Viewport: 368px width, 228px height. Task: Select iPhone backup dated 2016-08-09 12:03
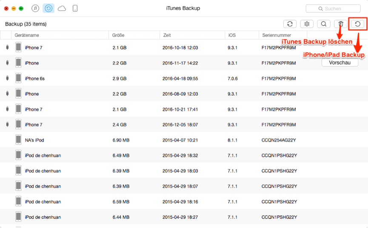click(x=184, y=94)
